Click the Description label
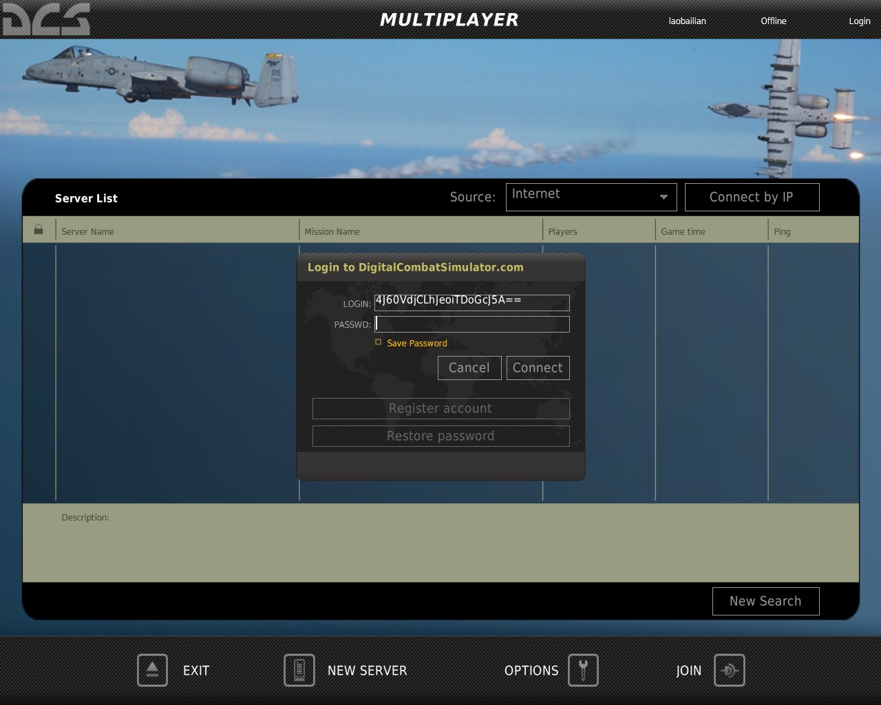The width and height of the screenshot is (881, 705). pyautogui.click(x=85, y=517)
